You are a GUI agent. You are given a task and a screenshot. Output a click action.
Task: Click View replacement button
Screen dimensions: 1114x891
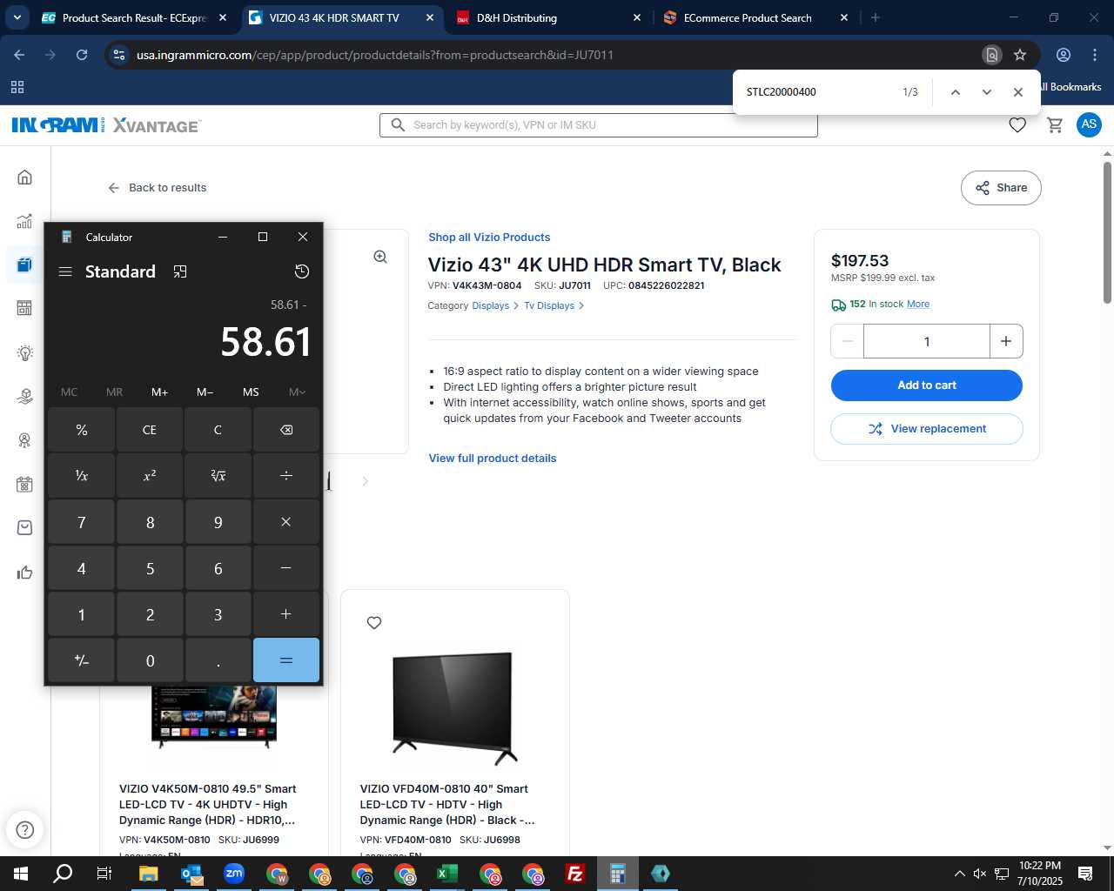[x=927, y=429]
